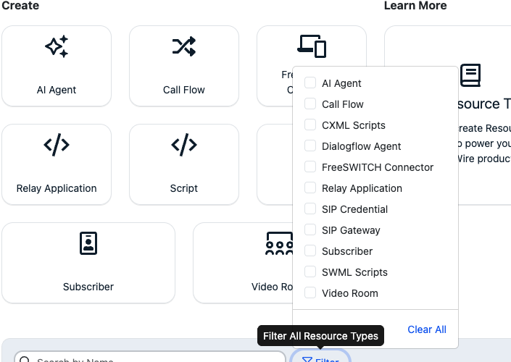The height and width of the screenshot is (362, 511).
Task: Check the SIP Credential checkbox
Action: (x=310, y=209)
